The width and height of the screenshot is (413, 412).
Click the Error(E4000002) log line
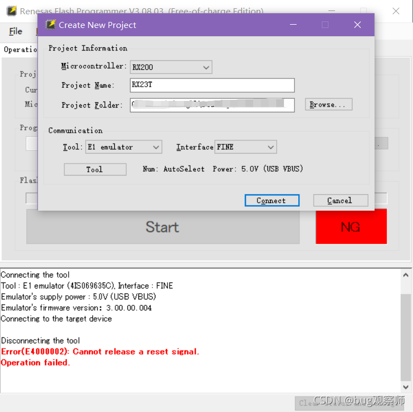click(x=100, y=352)
